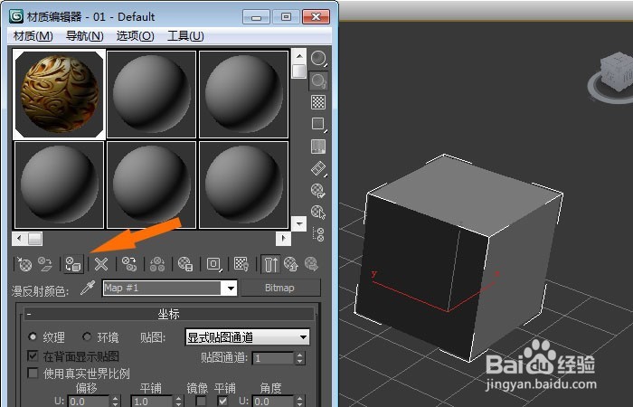Click the Make Material Copy icon
The height and width of the screenshot is (407, 633).
pos(129,264)
